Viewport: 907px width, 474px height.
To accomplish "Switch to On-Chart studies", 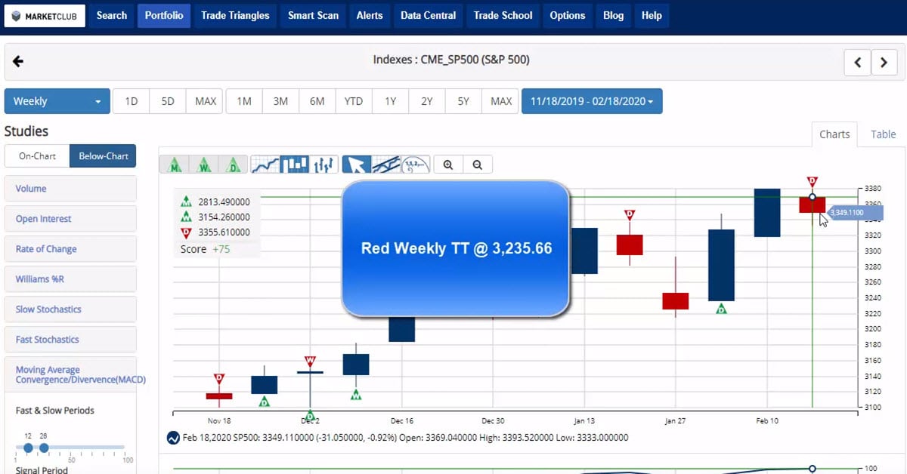I will click(37, 156).
